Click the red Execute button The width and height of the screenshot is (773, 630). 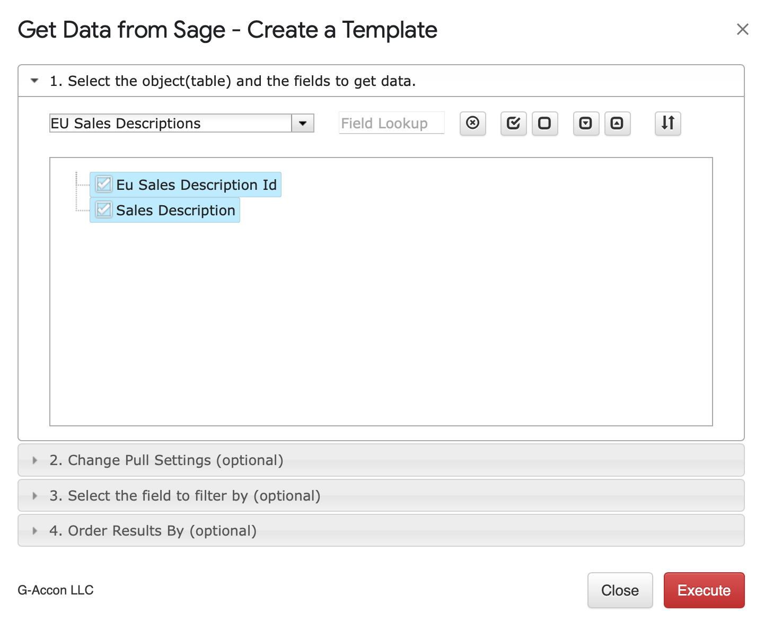click(704, 590)
